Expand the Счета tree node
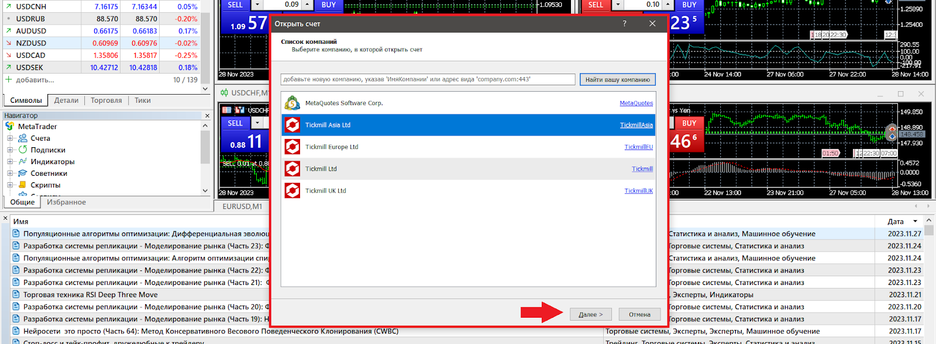Image resolution: width=936 pixels, height=344 pixels. pos(10,138)
